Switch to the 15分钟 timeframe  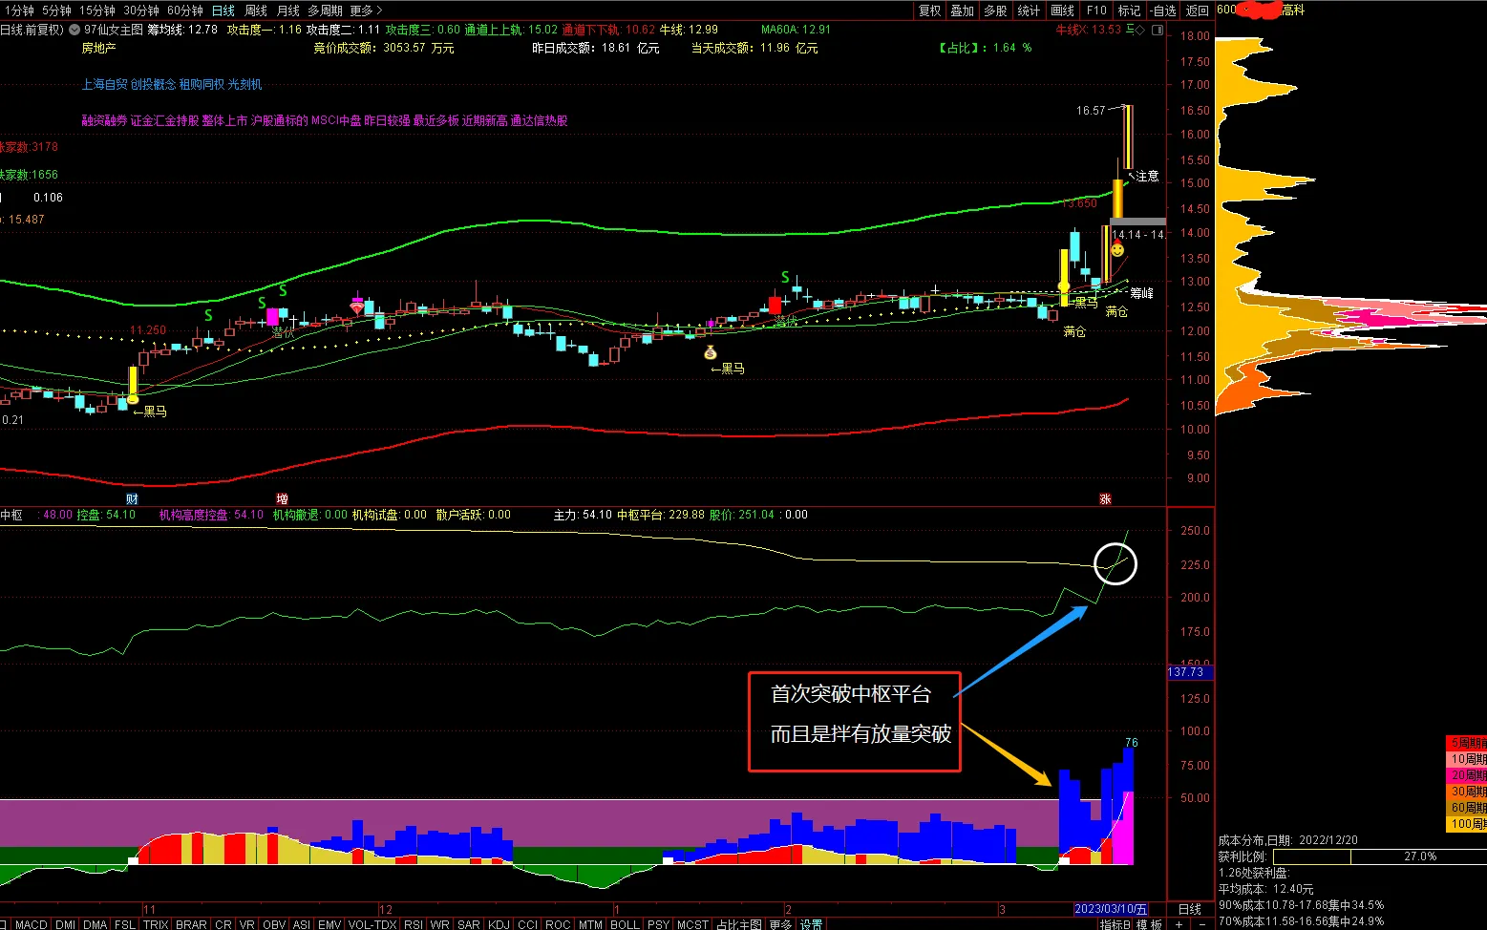tap(96, 11)
